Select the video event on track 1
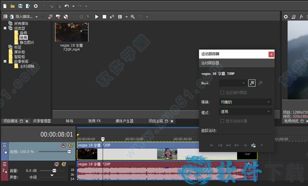The width and height of the screenshot is (308, 186). (167, 151)
